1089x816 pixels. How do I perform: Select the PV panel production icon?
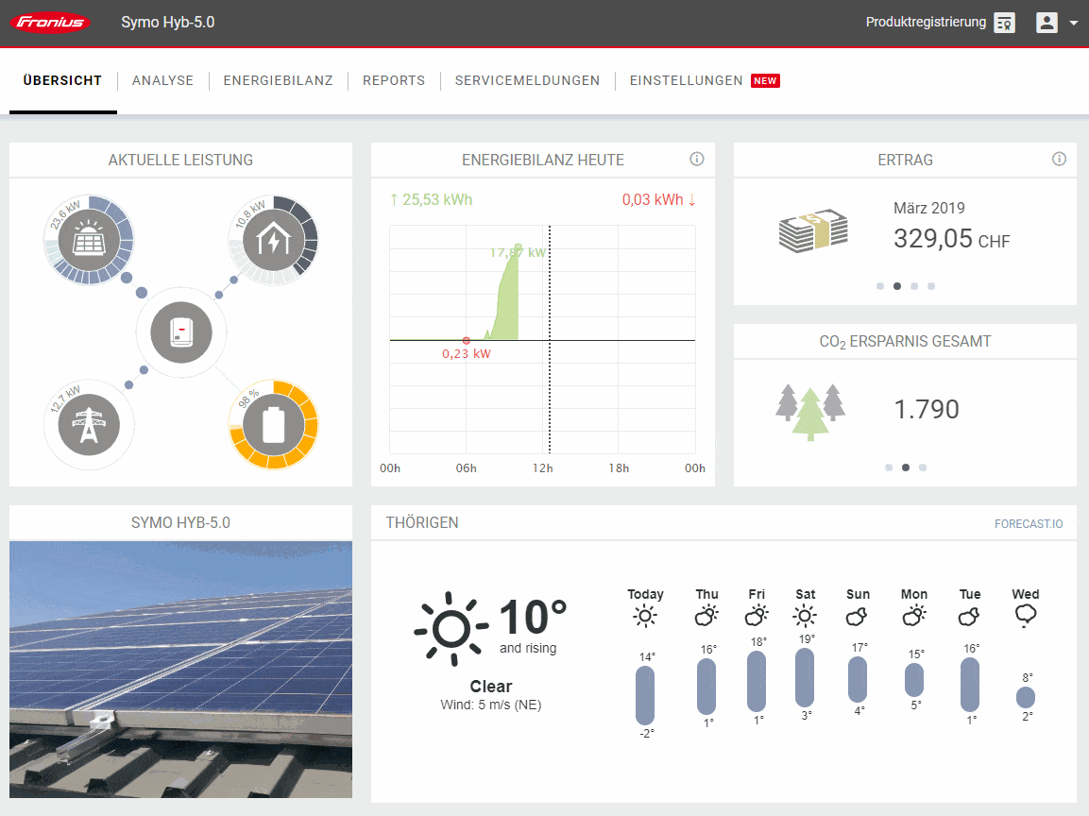pyautogui.click(x=89, y=240)
